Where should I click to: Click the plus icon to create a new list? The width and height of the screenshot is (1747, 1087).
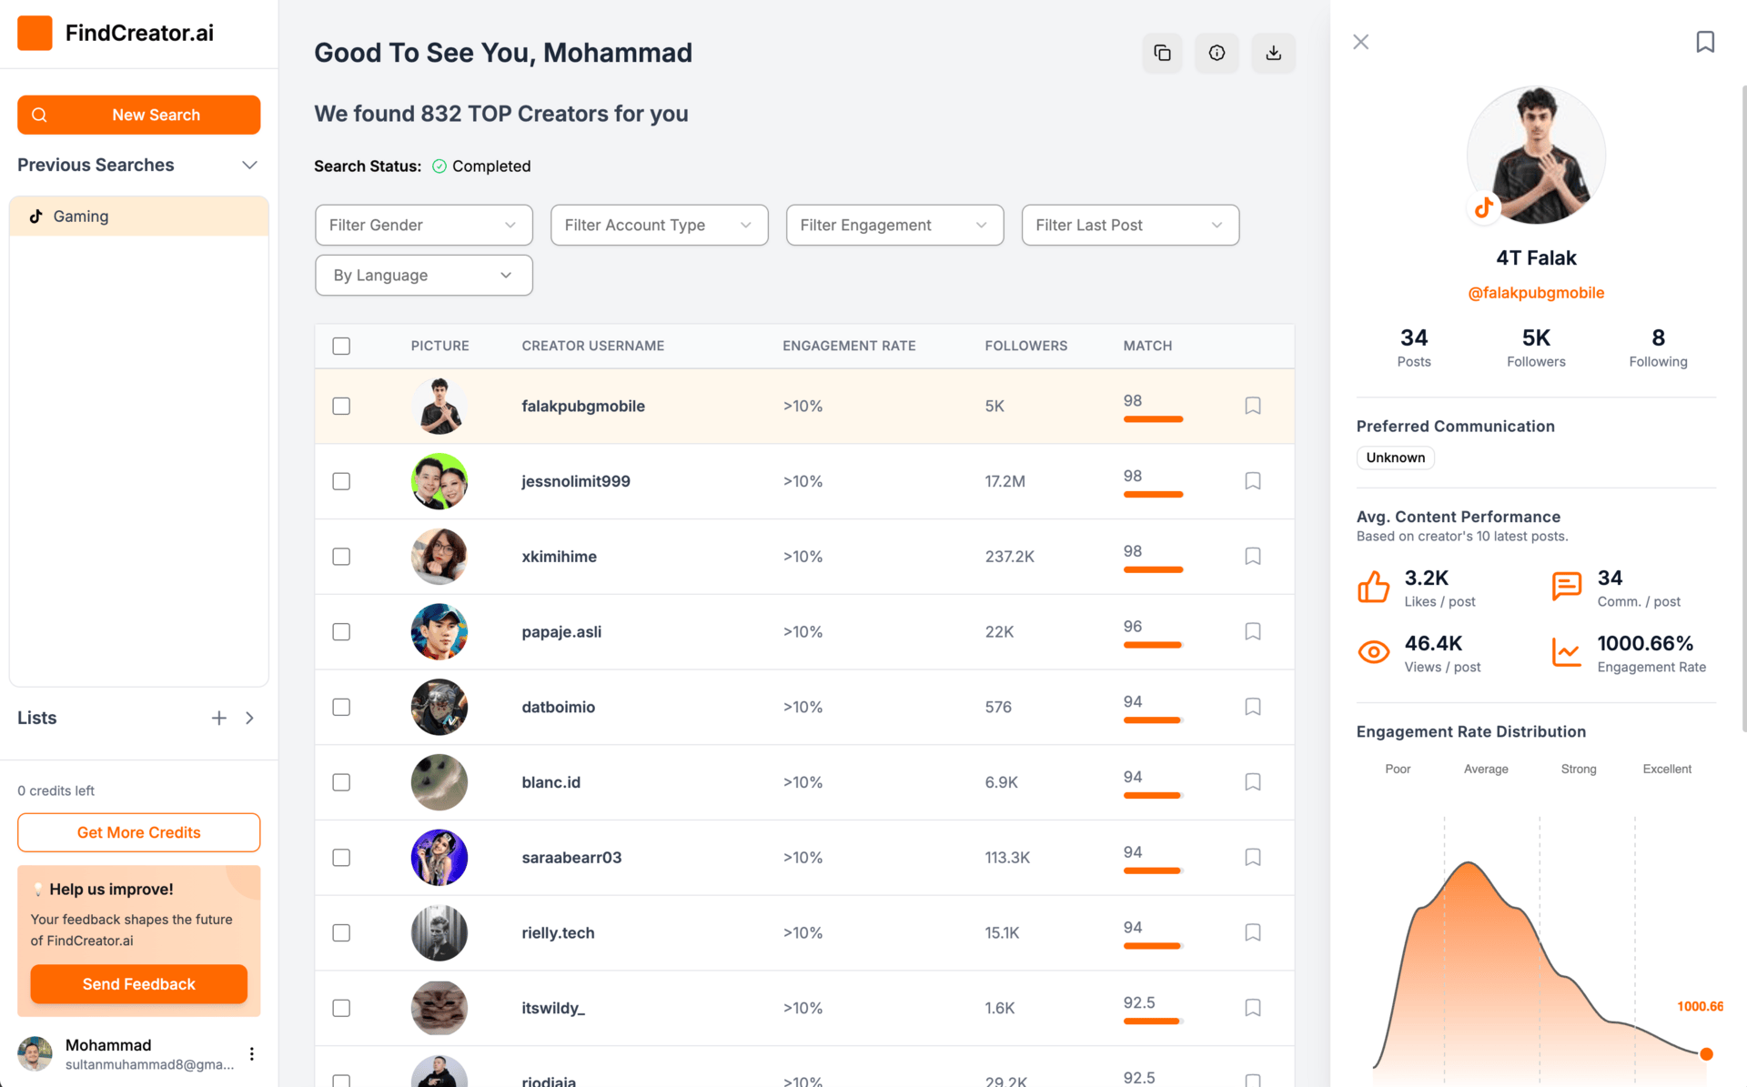218,718
